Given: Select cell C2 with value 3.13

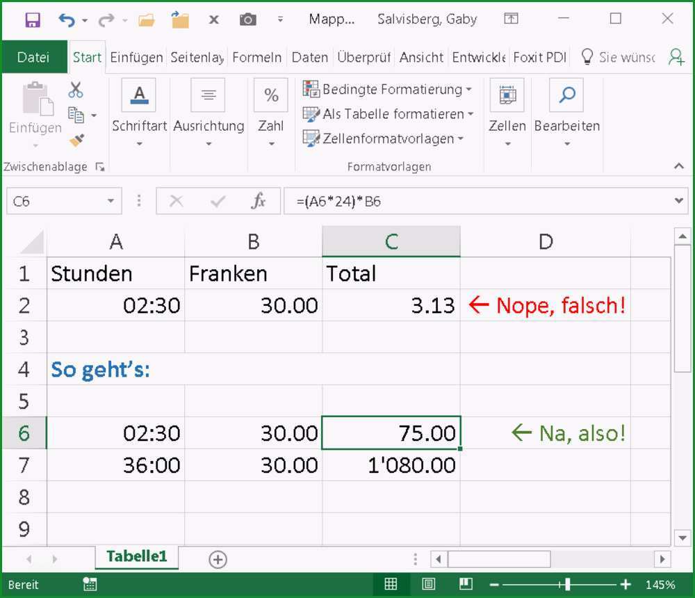Looking at the screenshot, I should coord(391,305).
